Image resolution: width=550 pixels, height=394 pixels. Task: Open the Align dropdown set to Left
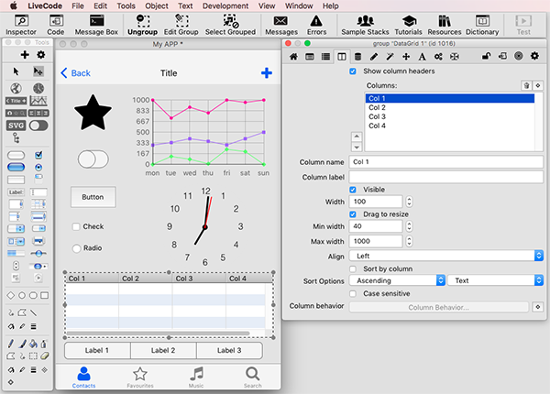click(446, 256)
